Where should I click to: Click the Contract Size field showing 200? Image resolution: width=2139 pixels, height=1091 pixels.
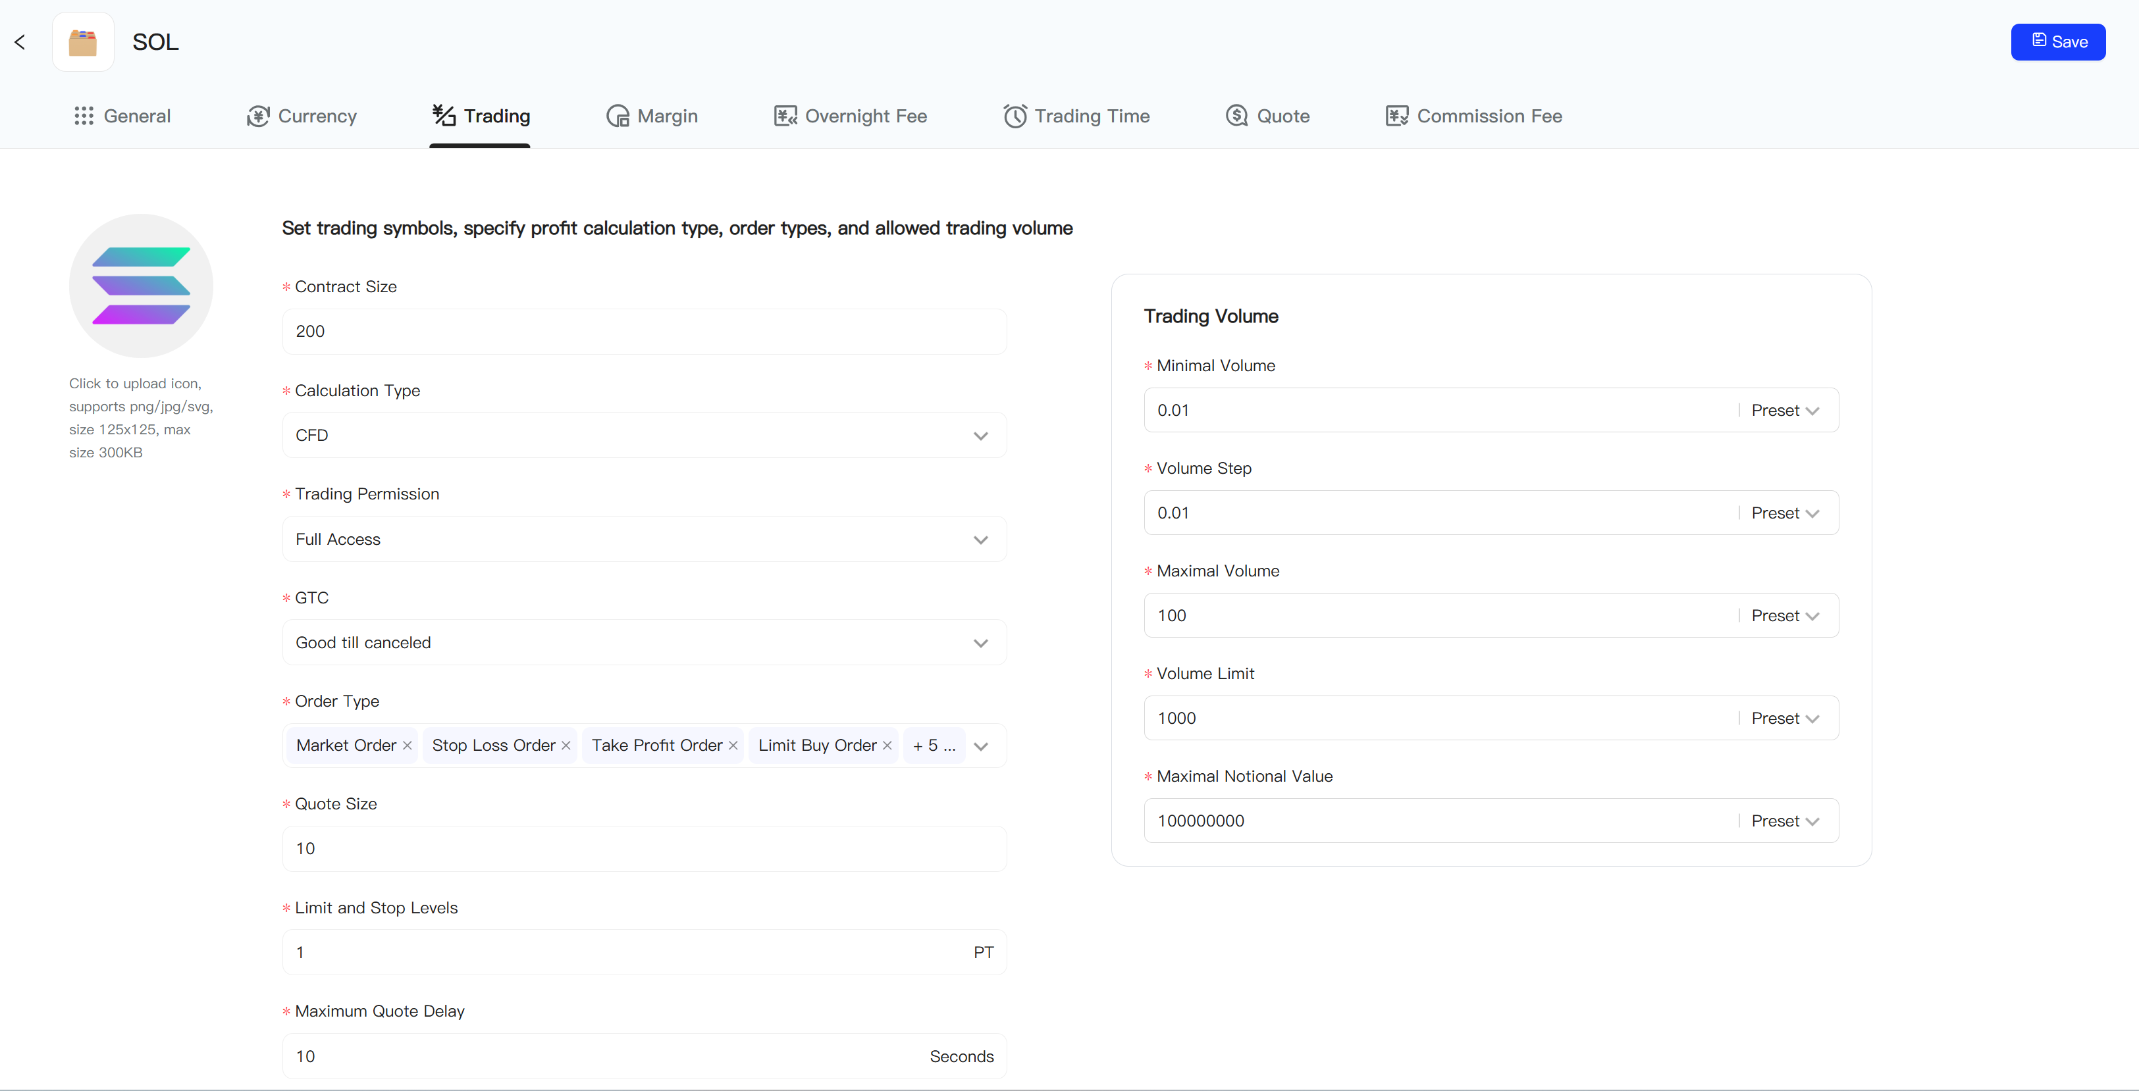(645, 332)
